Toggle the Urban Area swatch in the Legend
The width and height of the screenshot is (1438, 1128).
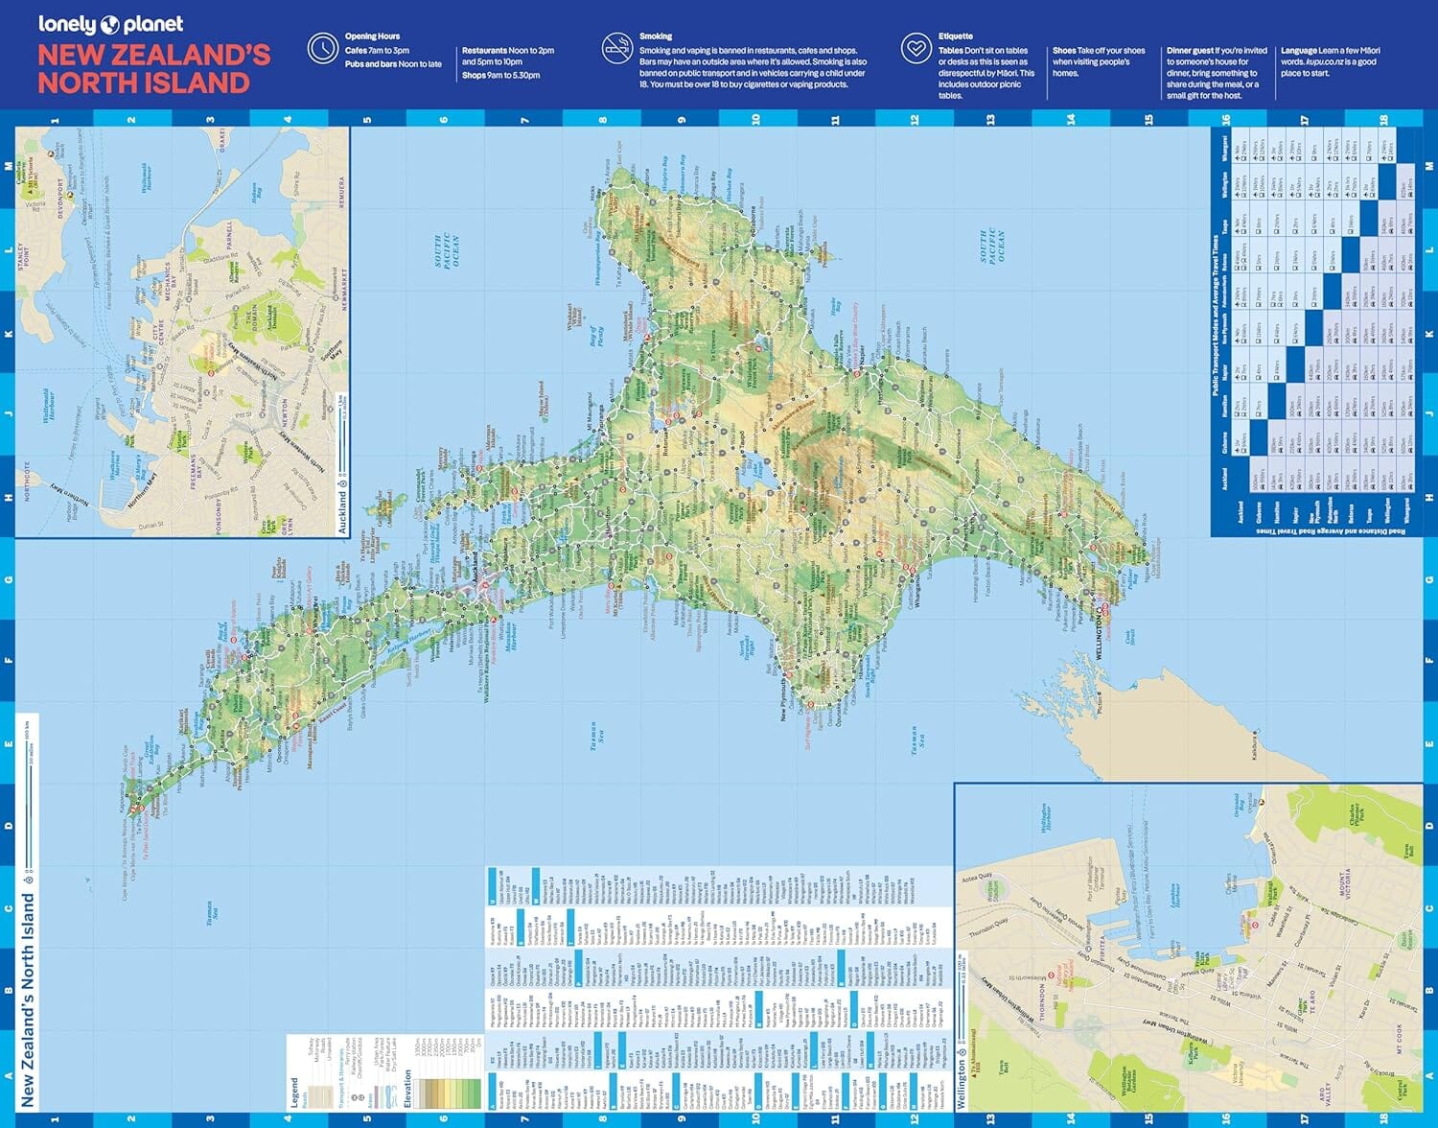click(x=377, y=1096)
